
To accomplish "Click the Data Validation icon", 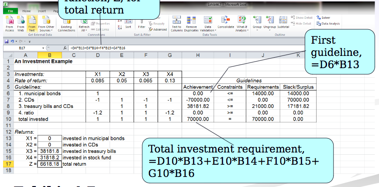I will 208,20.
